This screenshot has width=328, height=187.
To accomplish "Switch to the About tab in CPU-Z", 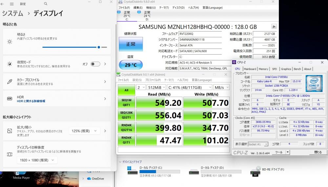I will (308, 69).
